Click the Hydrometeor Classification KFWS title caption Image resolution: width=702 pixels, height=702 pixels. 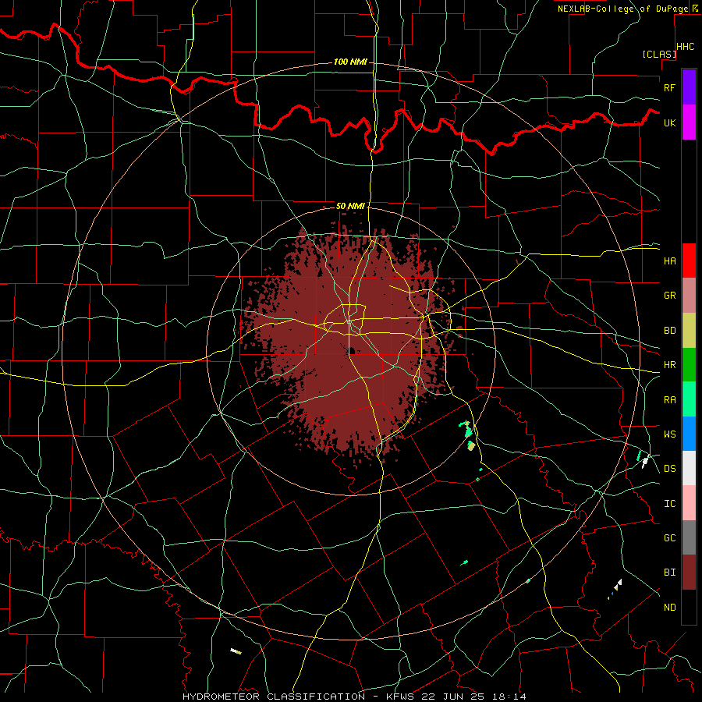pos(354,697)
